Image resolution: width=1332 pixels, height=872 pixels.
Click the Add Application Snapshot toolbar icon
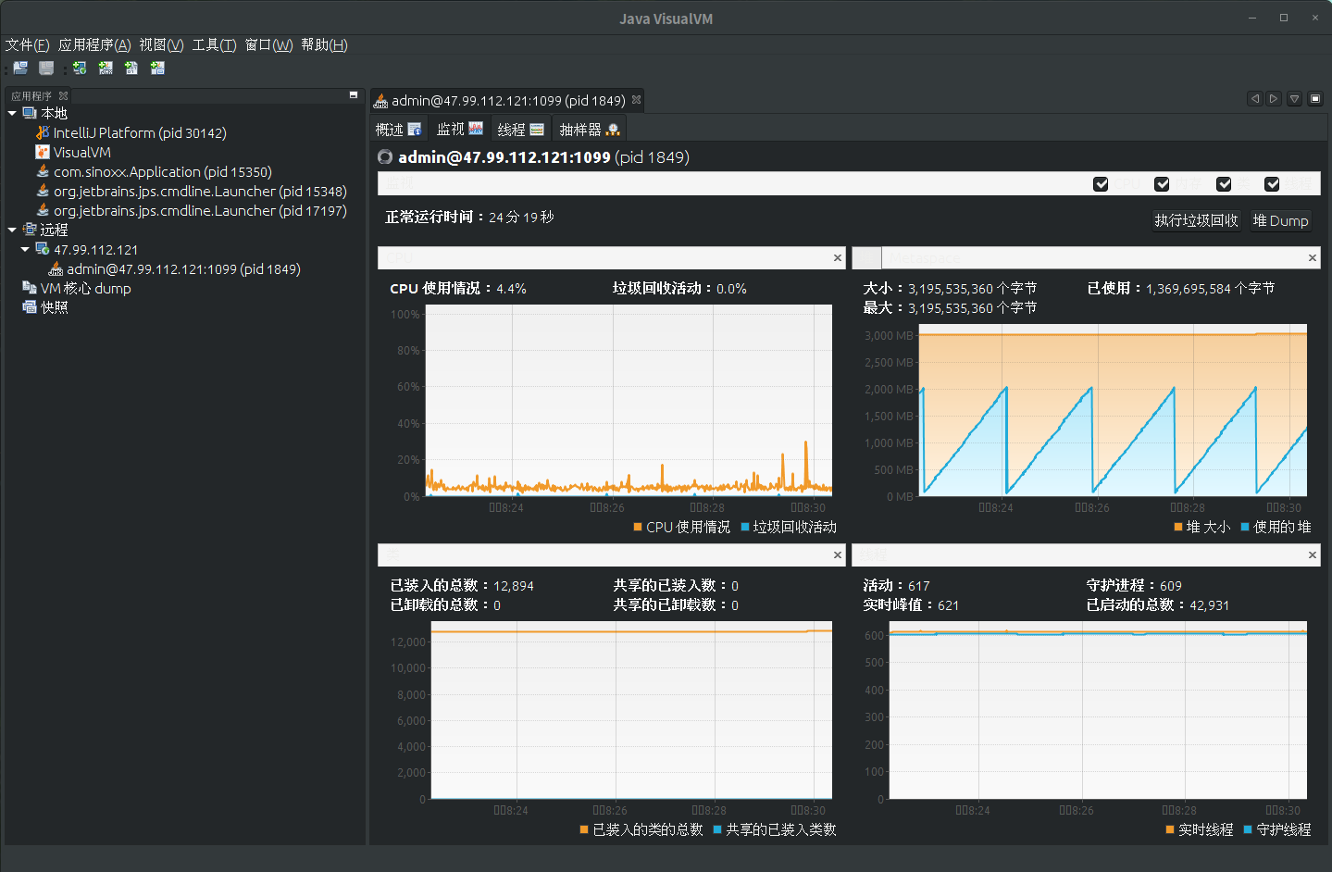[x=157, y=68]
